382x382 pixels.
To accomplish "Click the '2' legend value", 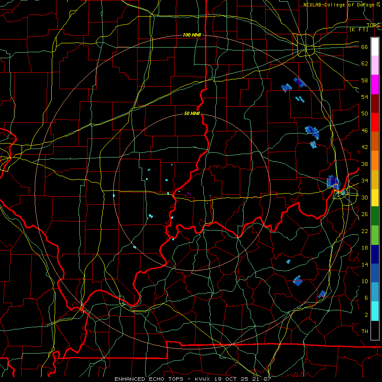I will (366, 315).
